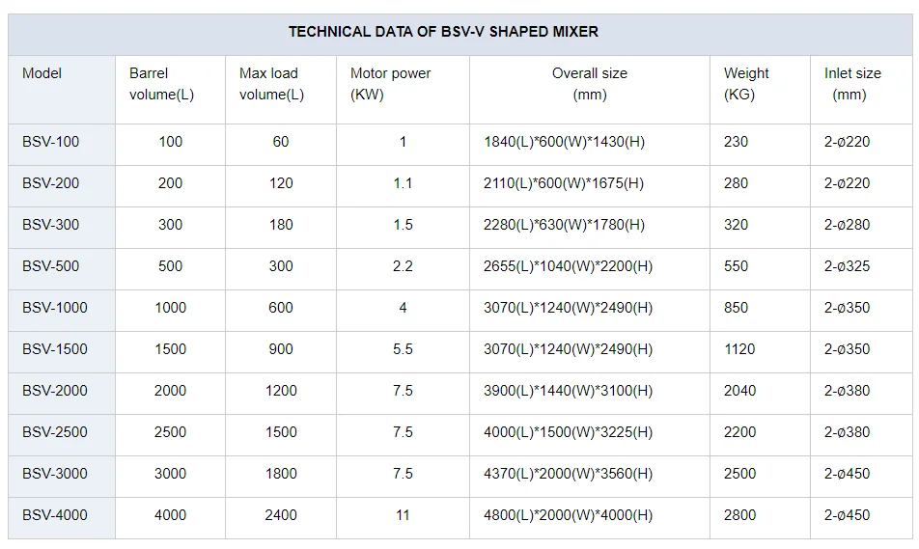Select the 'Motor power (KW)' header
The height and width of the screenshot is (549, 919).
tap(390, 84)
